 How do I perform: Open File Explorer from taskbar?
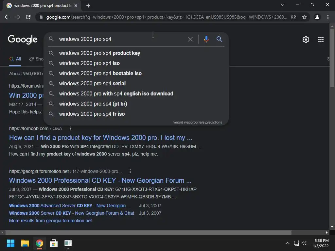click(x=25, y=243)
